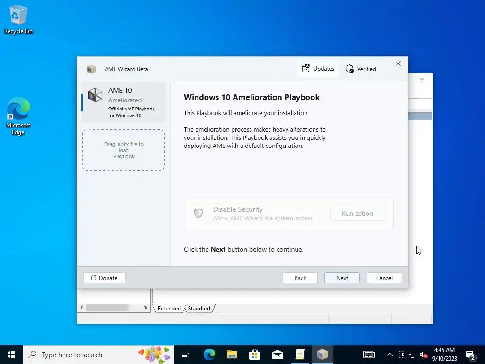
Task: Open the Donate link button
Action: tap(104, 278)
